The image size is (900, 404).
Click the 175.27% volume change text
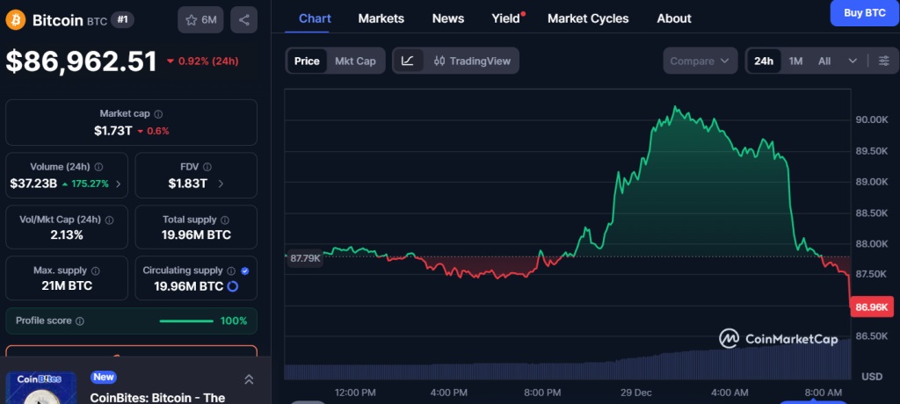91,184
